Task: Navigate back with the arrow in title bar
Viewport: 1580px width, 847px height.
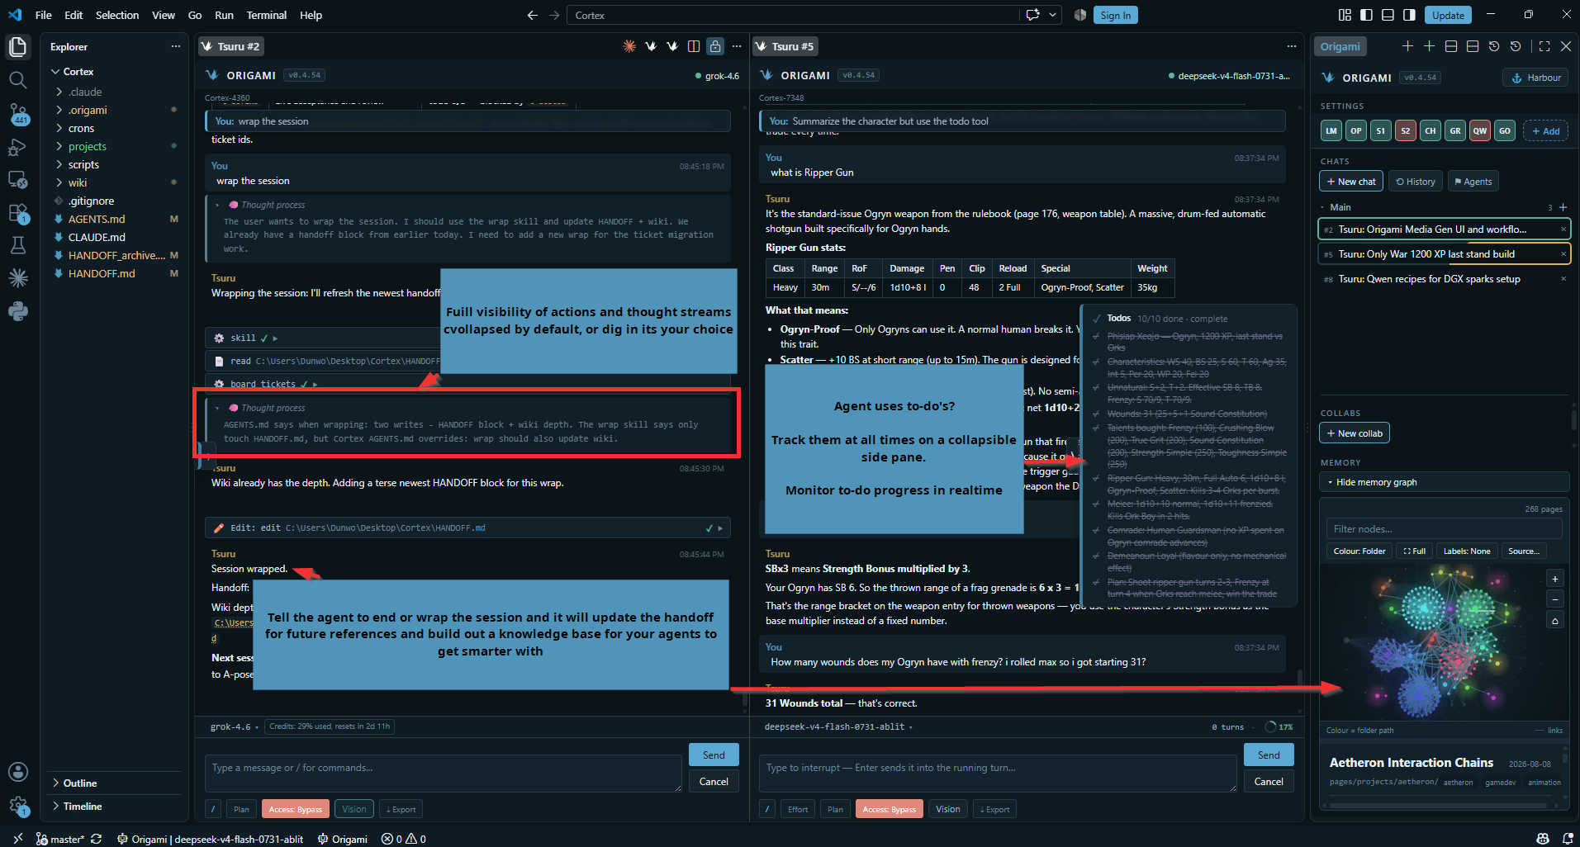Action: point(533,15)
